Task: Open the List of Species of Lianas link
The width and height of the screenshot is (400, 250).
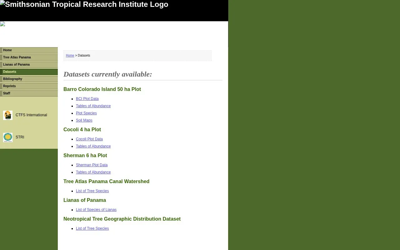Action: [96, 210]
